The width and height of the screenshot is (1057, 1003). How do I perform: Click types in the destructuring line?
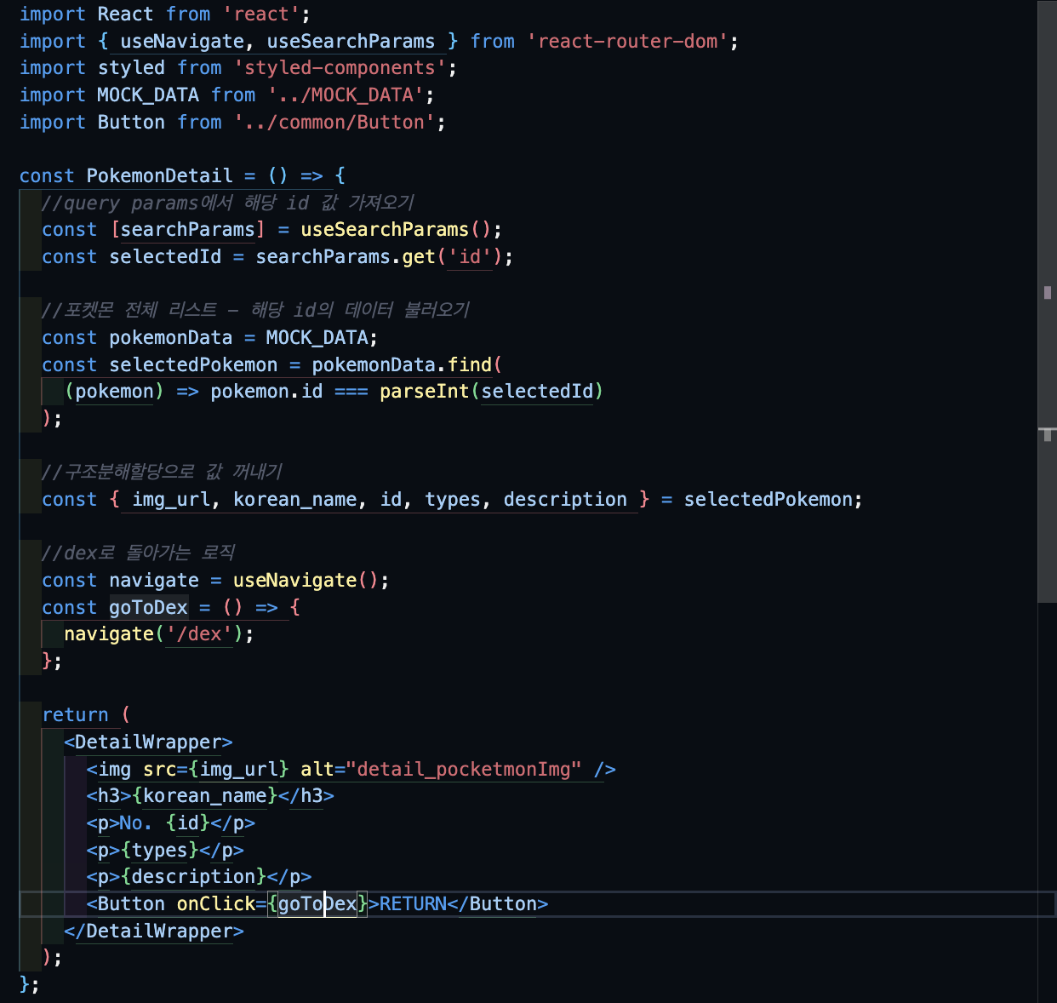pyautogui.click(x=453, y=500)
